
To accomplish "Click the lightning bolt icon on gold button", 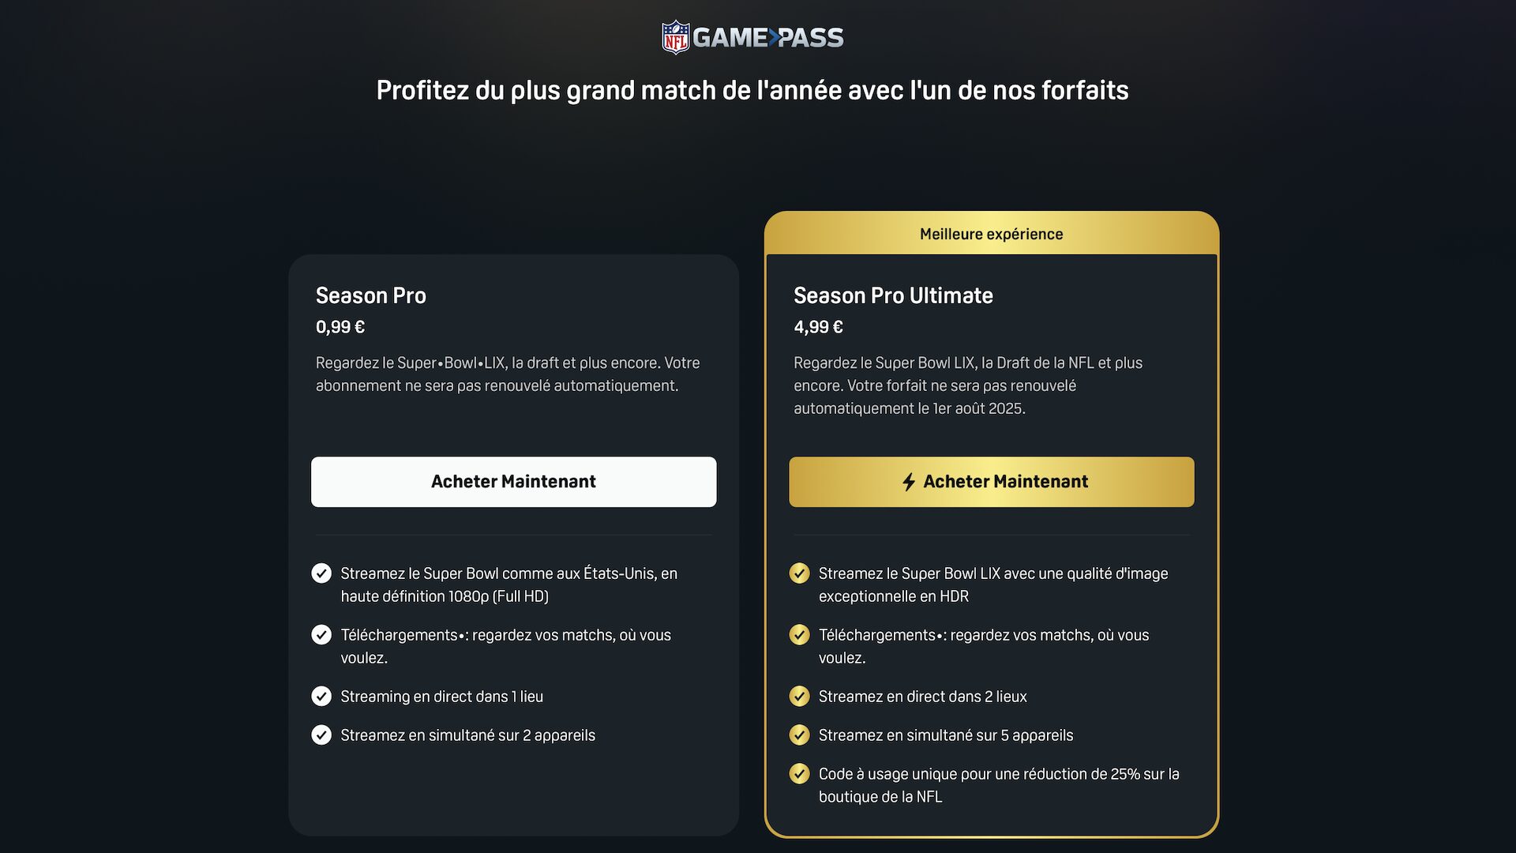I will (909, 482).
